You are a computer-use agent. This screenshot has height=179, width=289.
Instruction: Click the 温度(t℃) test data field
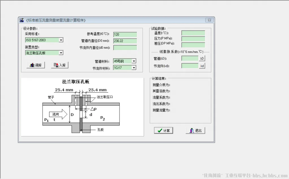pyautogui.click(x=193, y=33)
